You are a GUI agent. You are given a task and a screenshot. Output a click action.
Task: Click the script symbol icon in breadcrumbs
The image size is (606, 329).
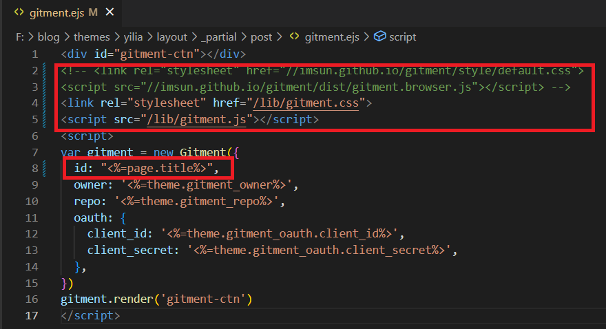click(379, 37)
